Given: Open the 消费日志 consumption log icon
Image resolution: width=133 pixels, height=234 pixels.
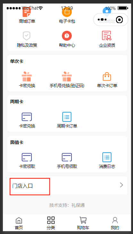Looking at the screenshot, I should point(107,157).
